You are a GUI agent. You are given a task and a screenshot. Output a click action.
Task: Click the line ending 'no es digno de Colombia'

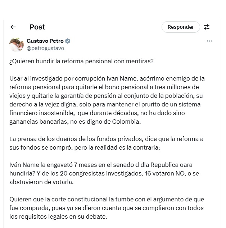point(75,122)
